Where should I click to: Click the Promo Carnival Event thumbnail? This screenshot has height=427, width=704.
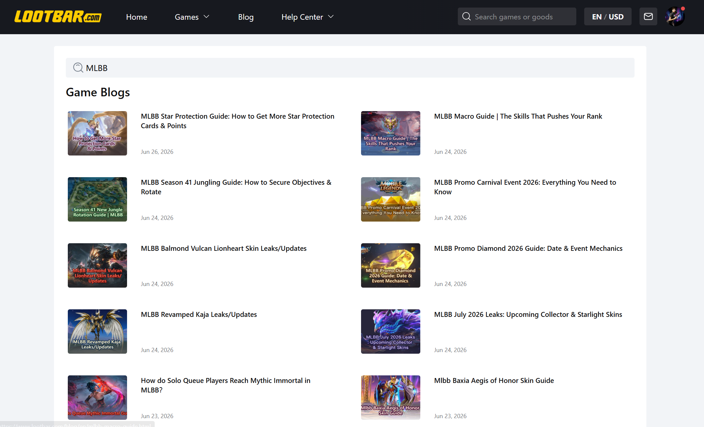pyautogui.click(x=390, y=199)
